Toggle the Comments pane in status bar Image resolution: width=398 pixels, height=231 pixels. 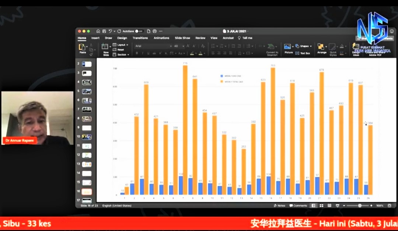298,206
